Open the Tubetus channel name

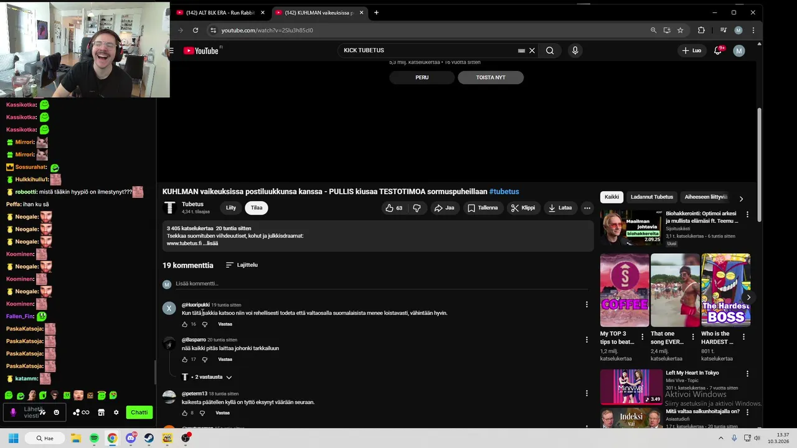[192, 204]
